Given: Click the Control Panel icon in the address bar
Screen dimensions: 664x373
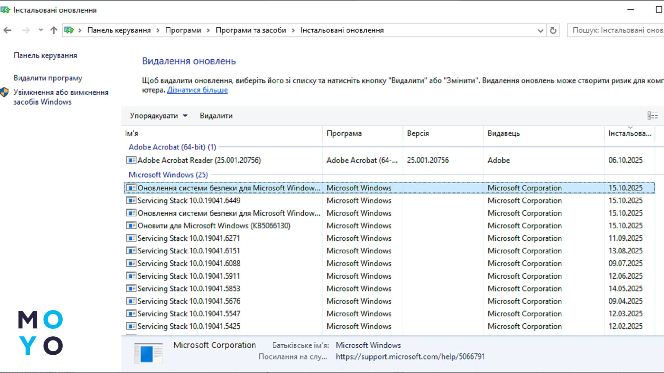Looking at the screenshot, I should 69,30.
